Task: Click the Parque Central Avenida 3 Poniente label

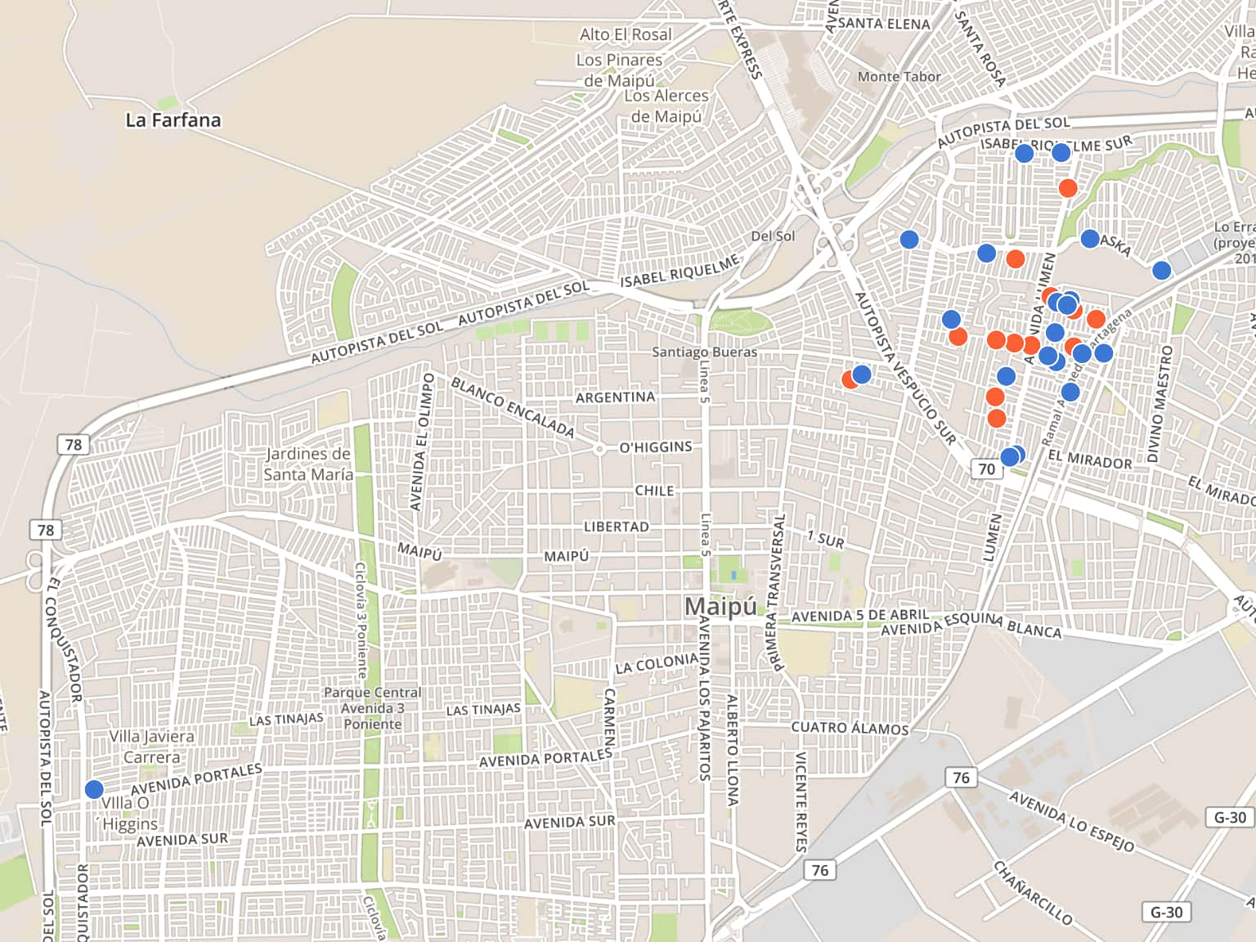Action: tap(373, 708)
